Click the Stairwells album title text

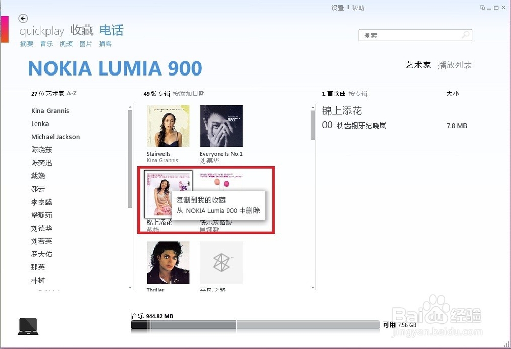click(x=158, y=154)
